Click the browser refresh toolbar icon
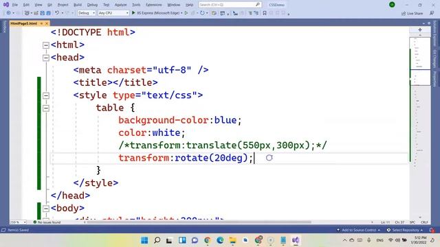The image size is (440, 247). click(x=202, y=13)
